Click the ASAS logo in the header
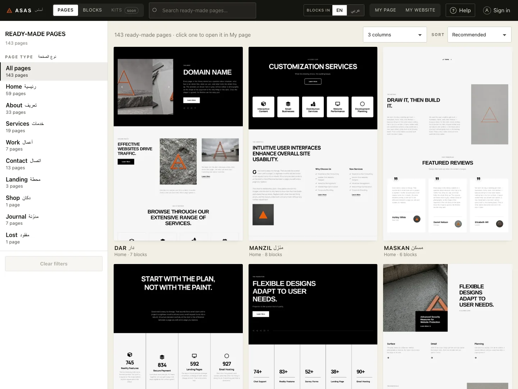The width and height of the screenshot is (518, 389). tap(24, 10)
